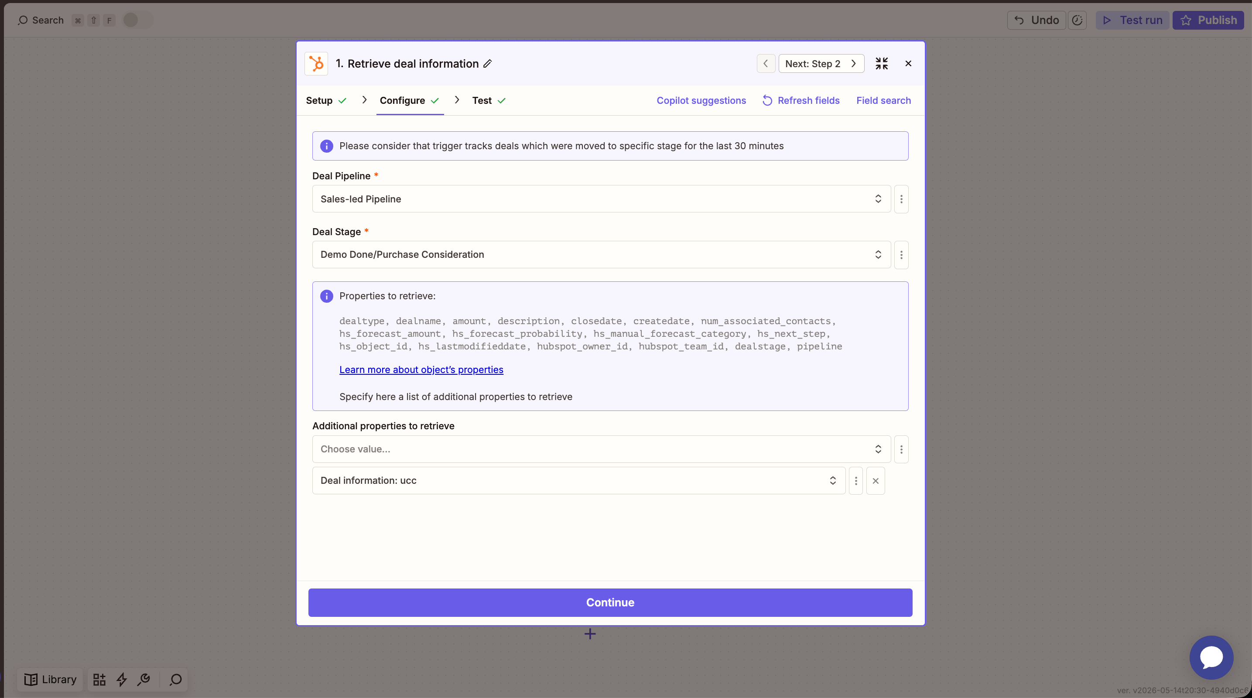This screenshot has height=698, width=1252.
Task: Open Deal Pipeline dropdown
Action: (601, 199)
